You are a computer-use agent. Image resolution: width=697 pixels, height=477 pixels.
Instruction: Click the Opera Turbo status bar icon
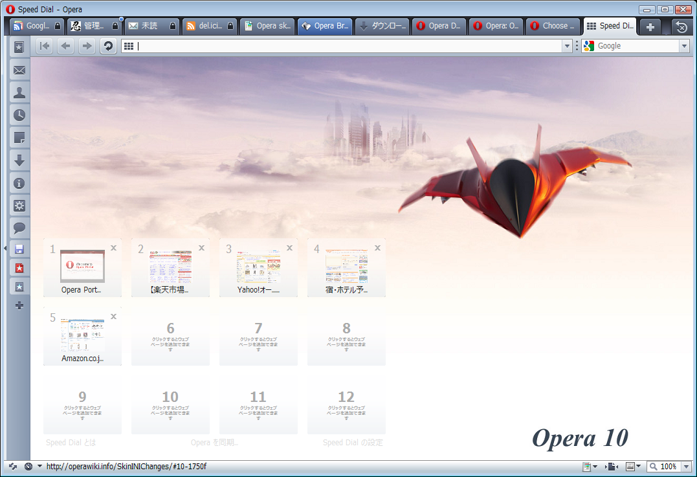[x=28, y=467]
